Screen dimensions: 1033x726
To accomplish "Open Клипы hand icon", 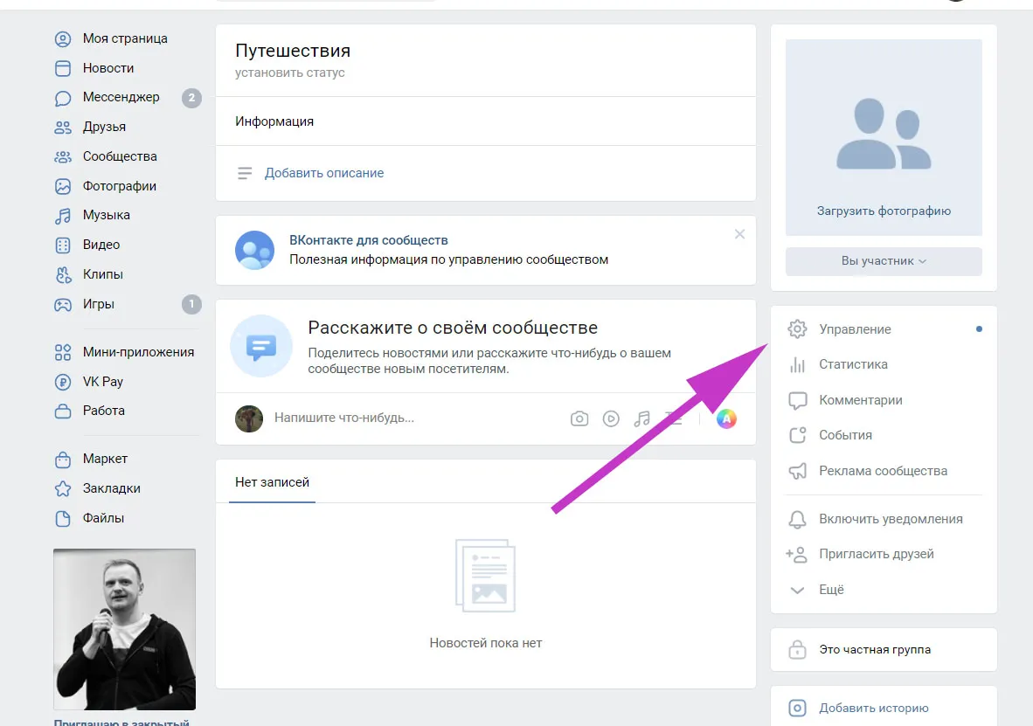I will pyautogui.click(x=63, y=274).
